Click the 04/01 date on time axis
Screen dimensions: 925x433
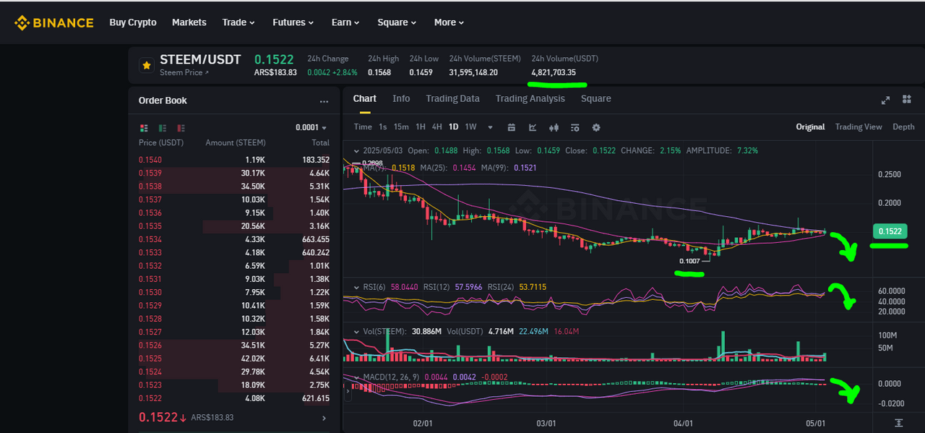[x=683, y=423]
